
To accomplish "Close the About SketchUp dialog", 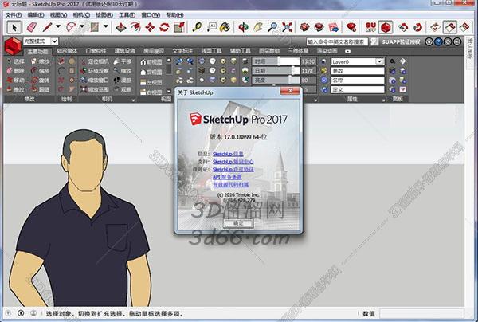I will [x=290, y=91].
